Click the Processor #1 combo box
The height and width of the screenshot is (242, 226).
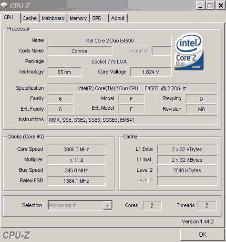tap(80, 205)
